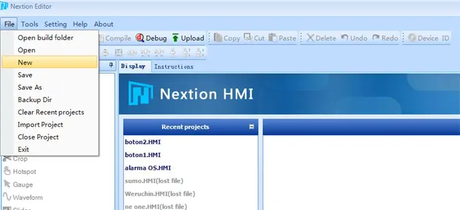Click the increase horizontal spacing icon
The height and width of the screenshot is (210, 460).
point(145,53)
